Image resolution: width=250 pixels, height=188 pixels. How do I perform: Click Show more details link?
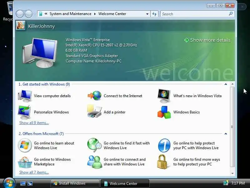tap(207, 40)
